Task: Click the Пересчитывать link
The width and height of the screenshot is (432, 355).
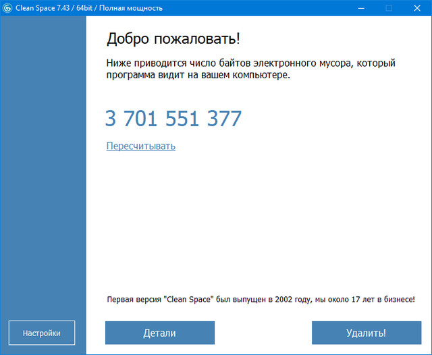Action: [140, 146]
